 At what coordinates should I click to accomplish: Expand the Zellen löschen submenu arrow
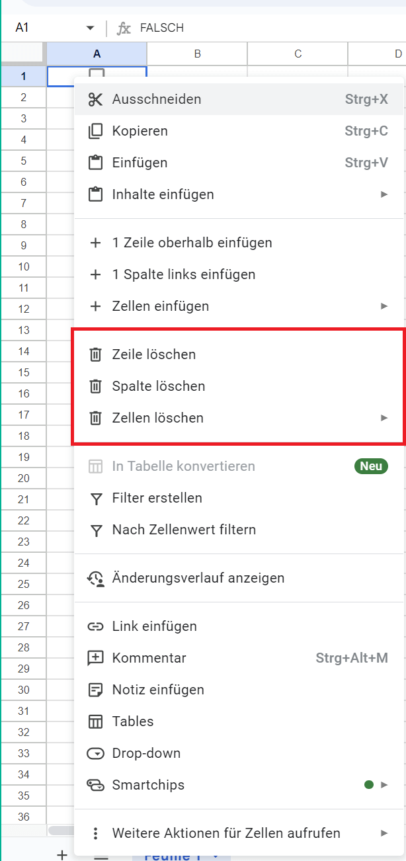384,418
